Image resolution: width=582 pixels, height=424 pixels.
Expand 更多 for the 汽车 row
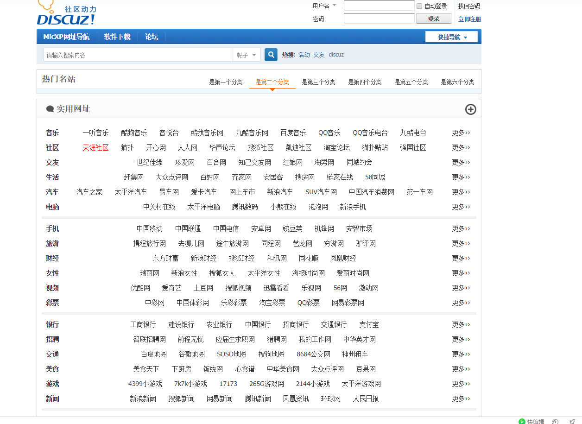click(x=461, y=192)
